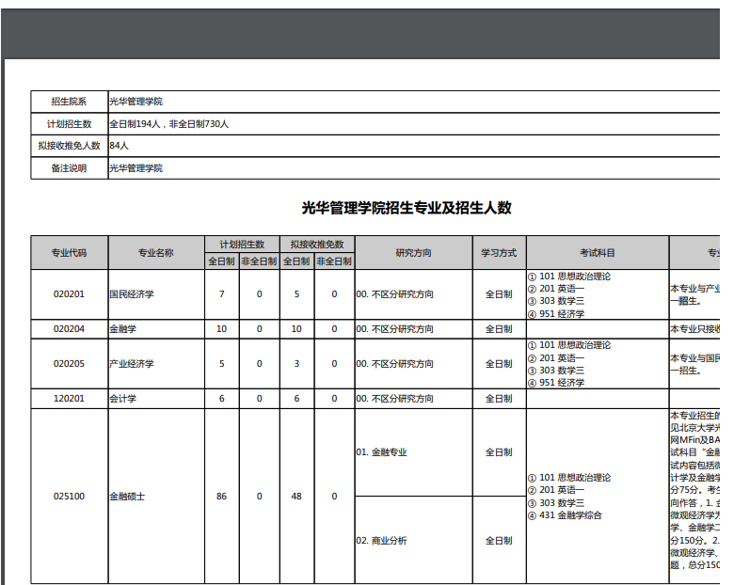
Task: Click the 专业名称 column header
Action: click(156, 252)
